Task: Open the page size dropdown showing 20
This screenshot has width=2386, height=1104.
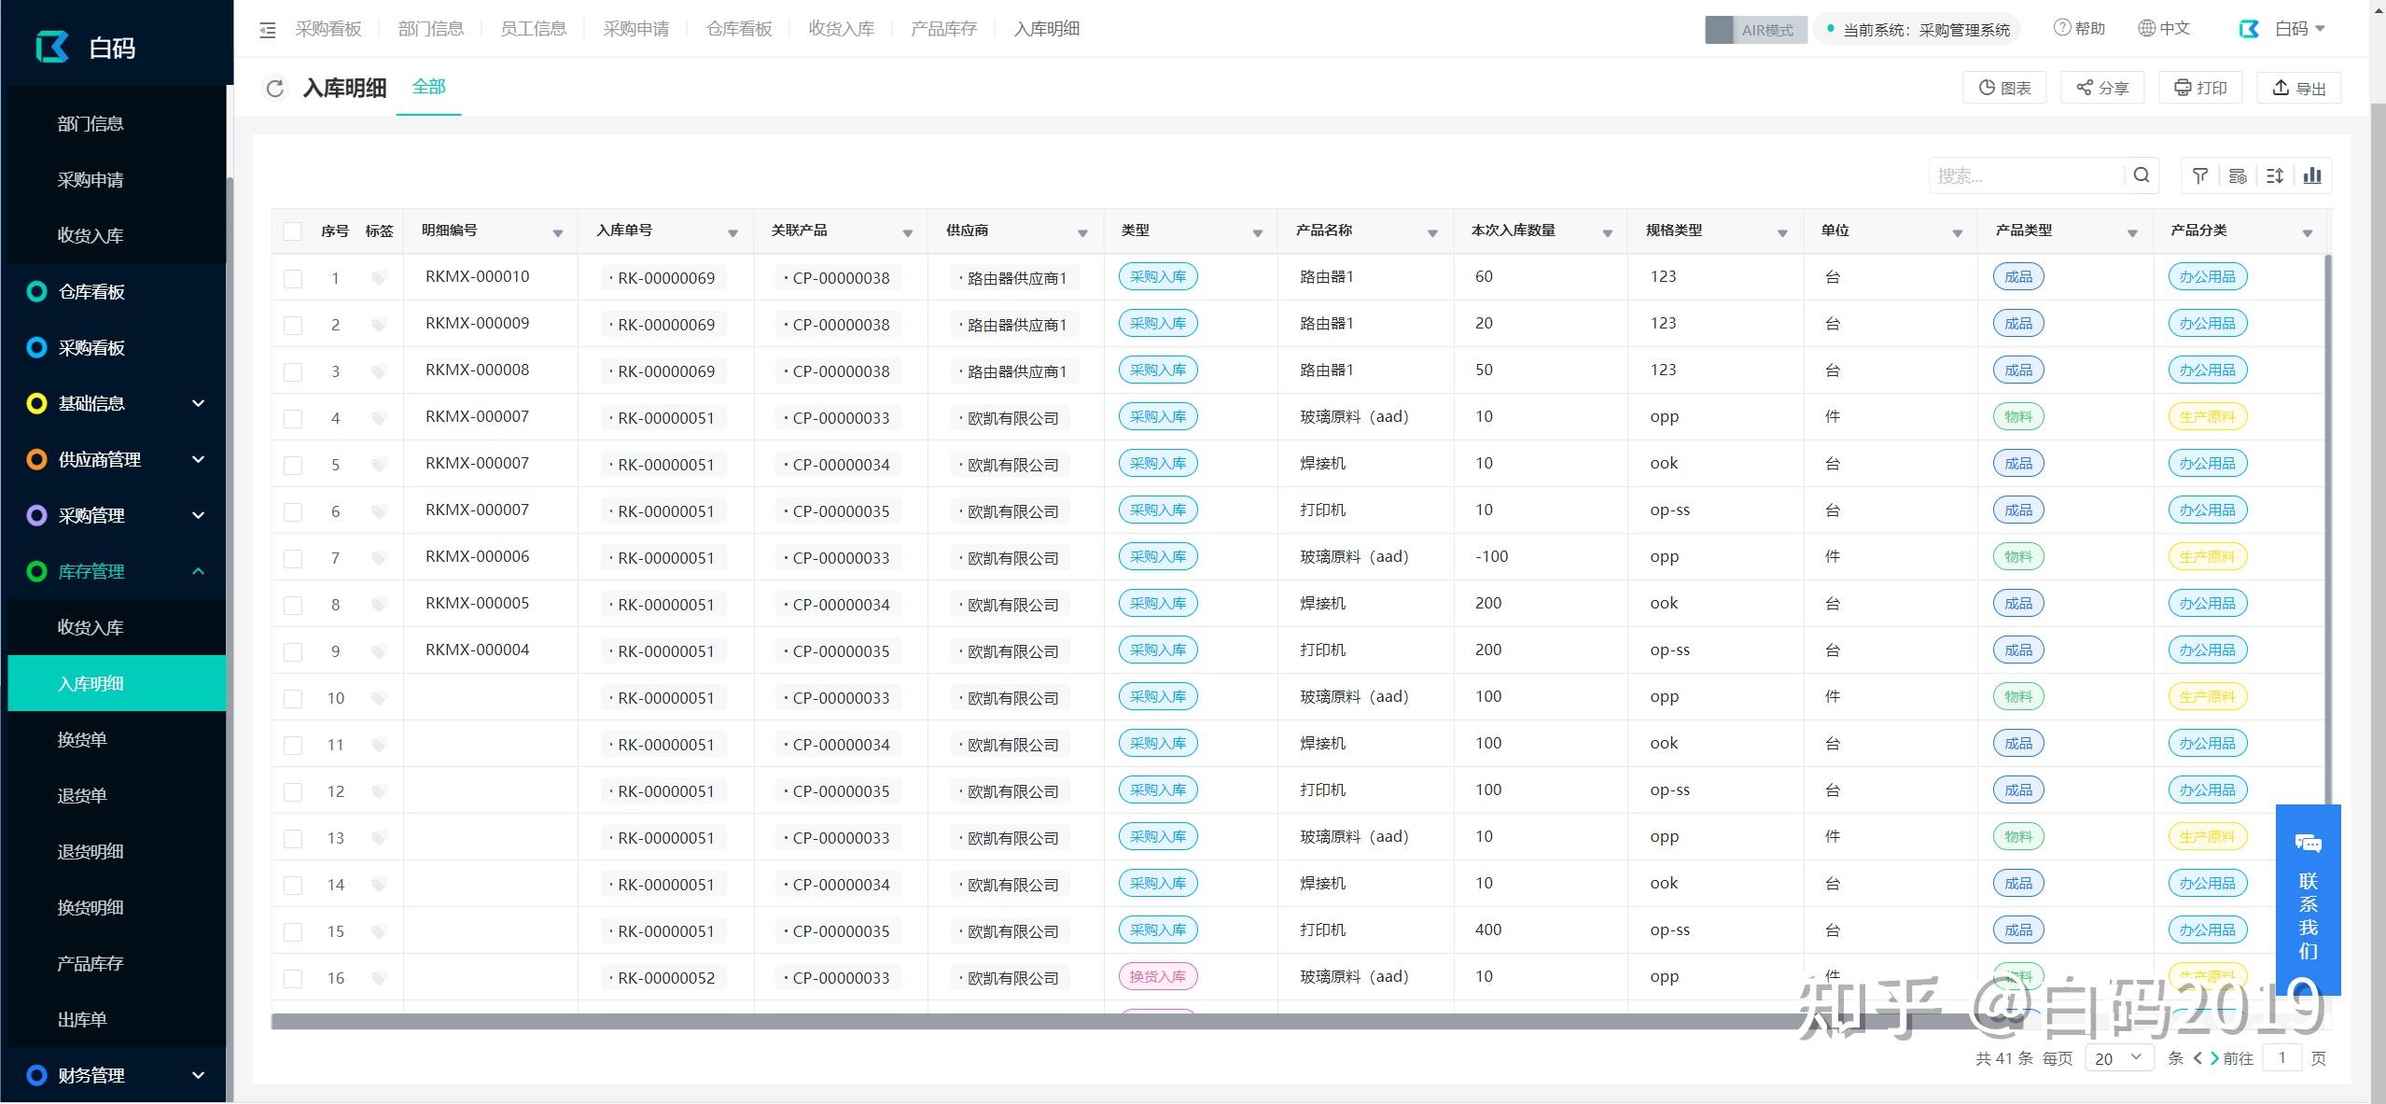Action: 2120,1058
